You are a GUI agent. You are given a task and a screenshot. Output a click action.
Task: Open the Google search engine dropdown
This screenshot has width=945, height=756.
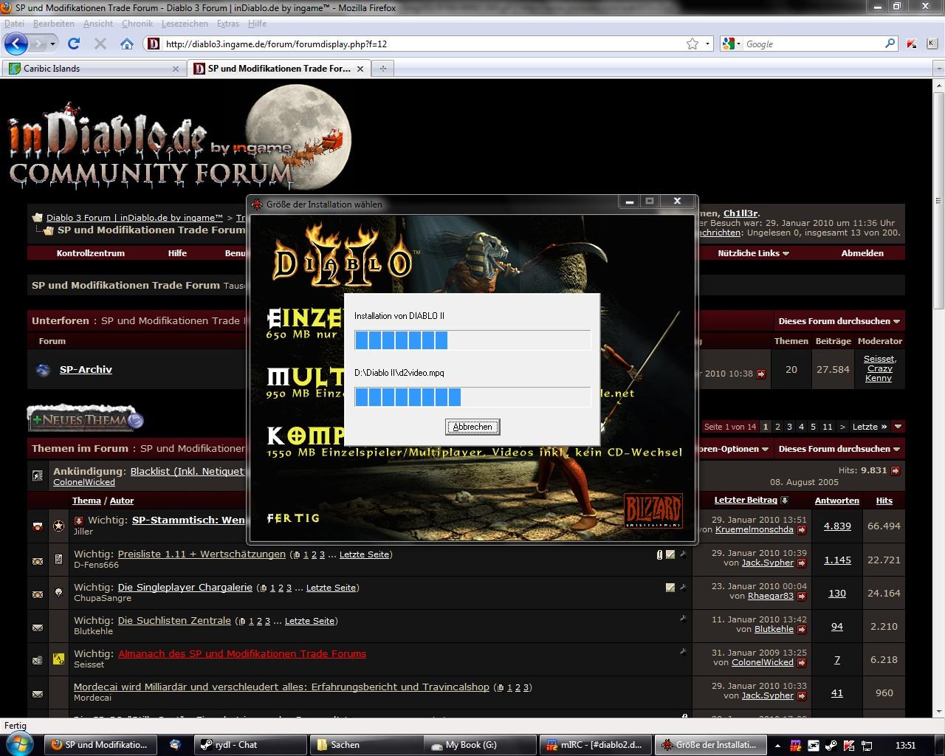pyautogui.click(x=731, y=44)
